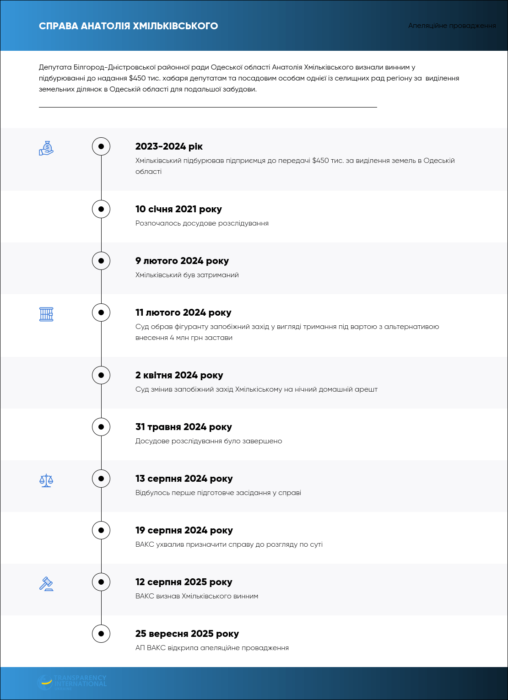Select the 19 серпня 2024 року timeline marker
Screen dimensions: 508x700
tap(101, 530)
